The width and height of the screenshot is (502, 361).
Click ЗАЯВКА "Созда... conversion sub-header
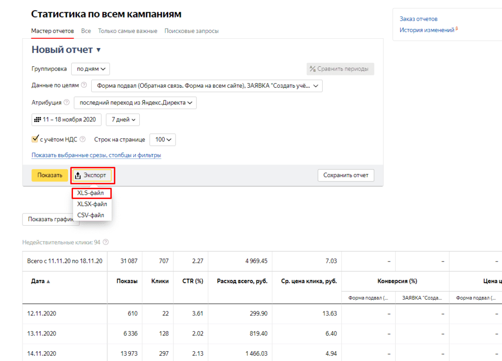pos(422,298)
